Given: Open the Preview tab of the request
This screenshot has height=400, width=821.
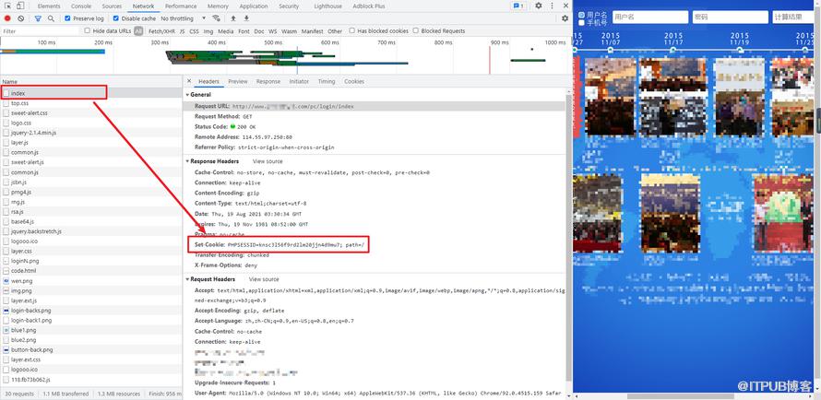Looking at the screenshot, I should [238, 82].
